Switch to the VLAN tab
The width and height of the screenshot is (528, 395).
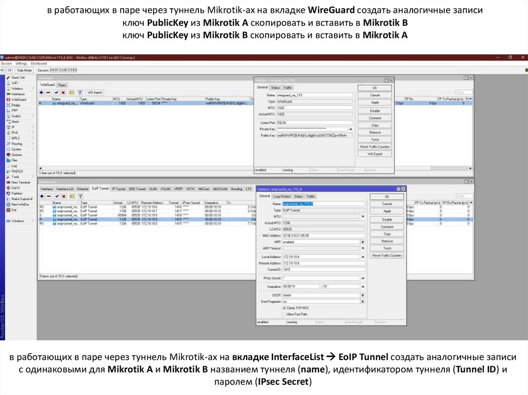(x=153, y=189)
